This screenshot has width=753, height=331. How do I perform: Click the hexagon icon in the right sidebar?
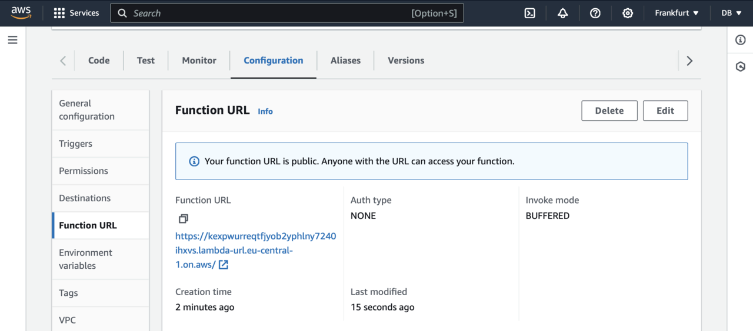(740, 67)
